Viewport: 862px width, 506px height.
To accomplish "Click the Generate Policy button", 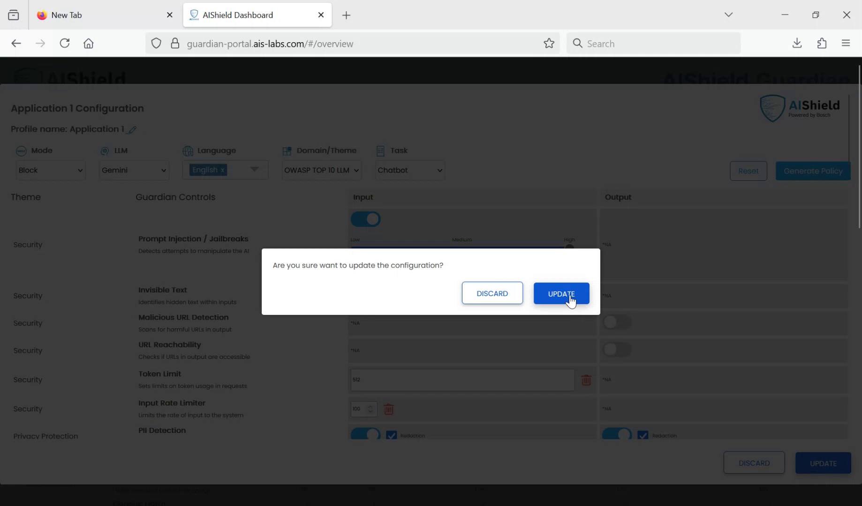I will [x=813, y=171].
